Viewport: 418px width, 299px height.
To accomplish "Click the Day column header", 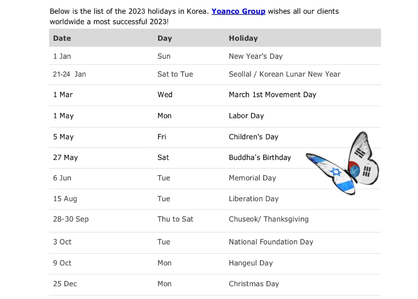I will 165,38.
